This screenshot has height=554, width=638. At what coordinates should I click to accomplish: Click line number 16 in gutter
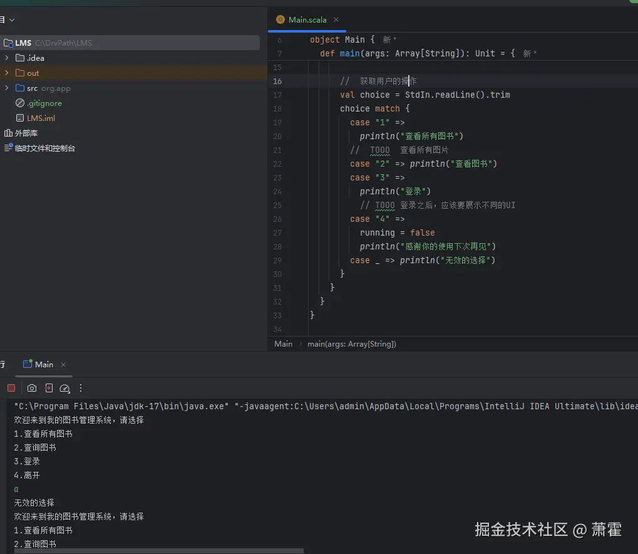[277, 81]
